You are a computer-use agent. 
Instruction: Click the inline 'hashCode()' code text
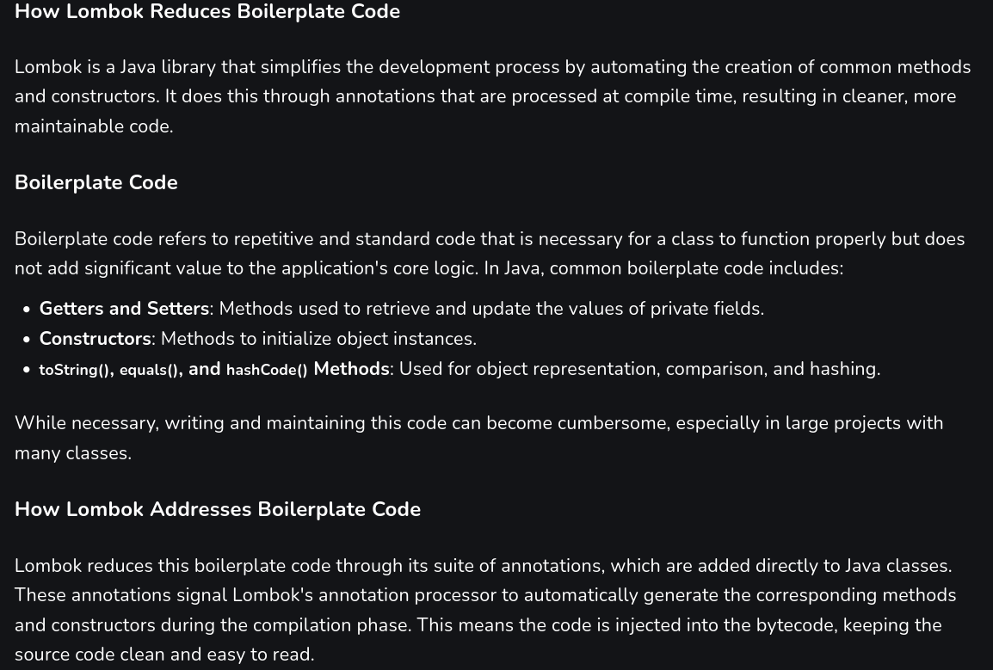(x=267, y=370)
